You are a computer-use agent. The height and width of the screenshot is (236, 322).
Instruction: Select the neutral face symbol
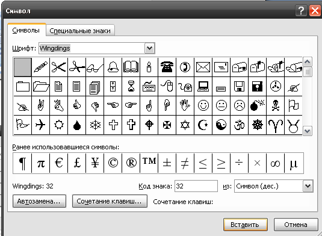[x=221, y=105]
